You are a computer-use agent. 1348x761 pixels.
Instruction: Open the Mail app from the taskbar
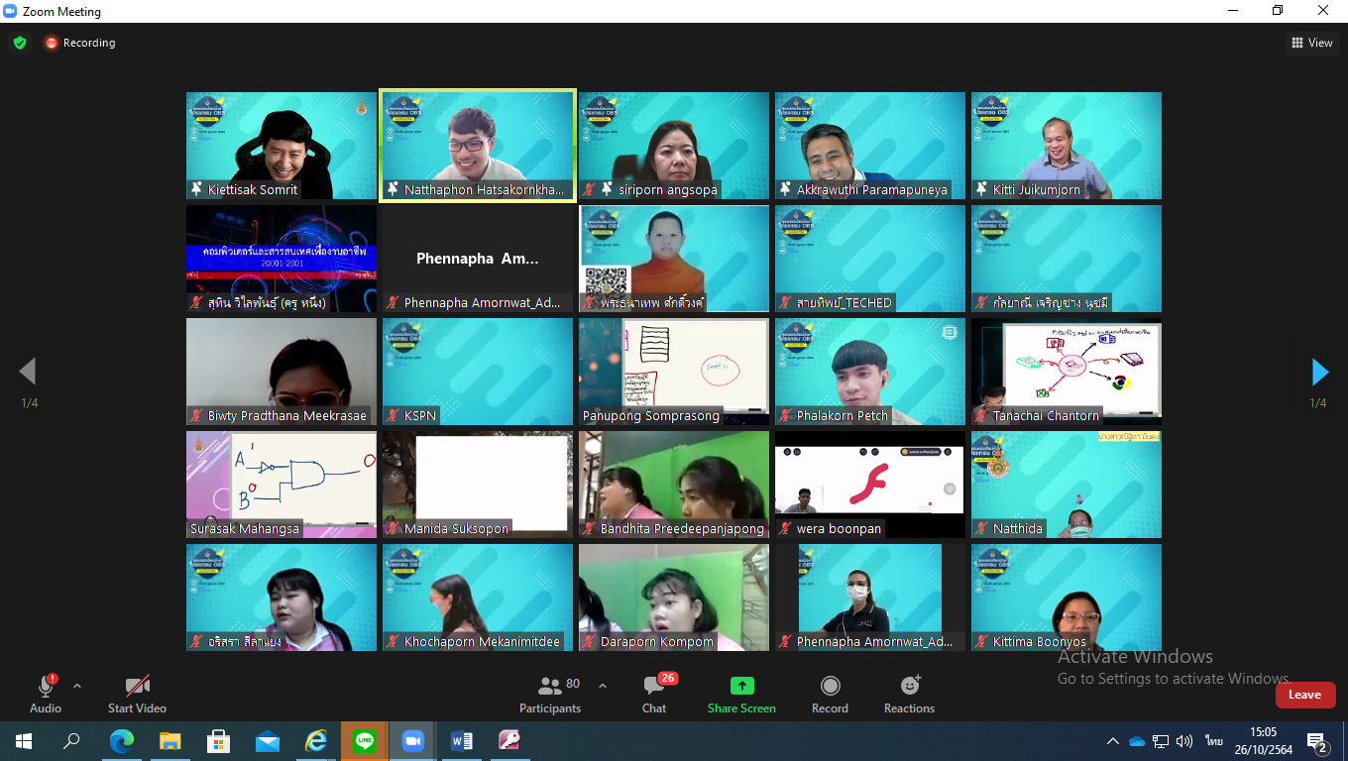click(267, 741)
